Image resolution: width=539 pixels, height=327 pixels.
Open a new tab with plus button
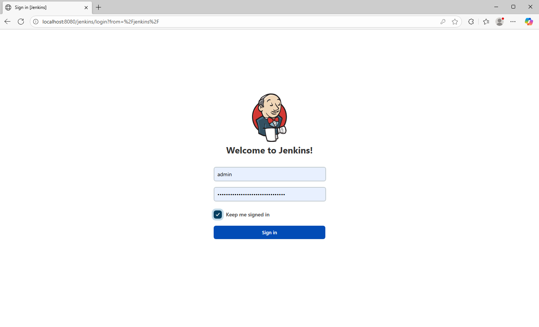(x=98, y=7)
